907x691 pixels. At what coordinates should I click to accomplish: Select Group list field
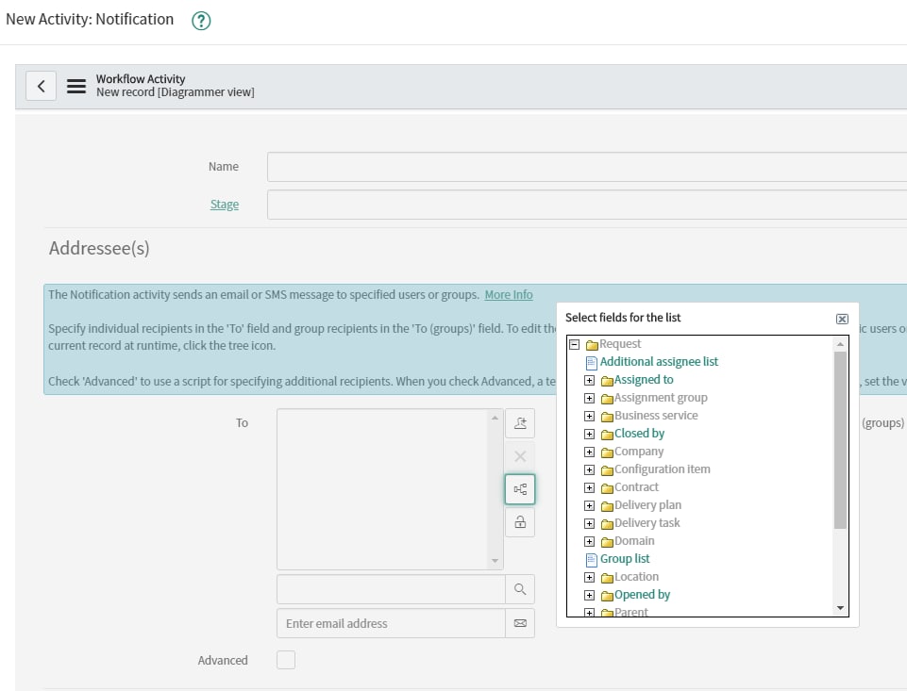(625, 559)
